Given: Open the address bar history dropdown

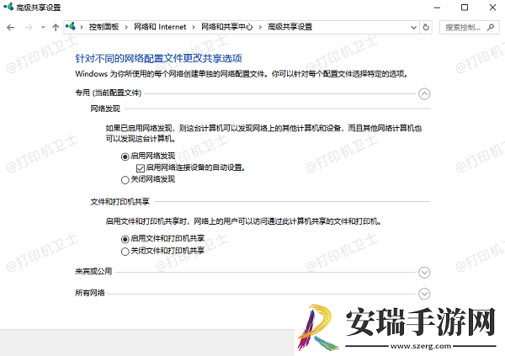Looking at the screenshot, I should [x=413, y=28].
